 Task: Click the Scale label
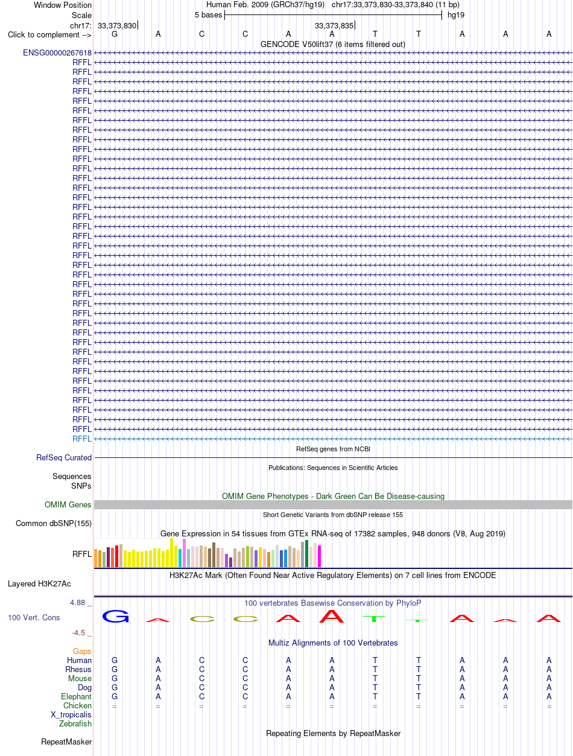point(81,15)
